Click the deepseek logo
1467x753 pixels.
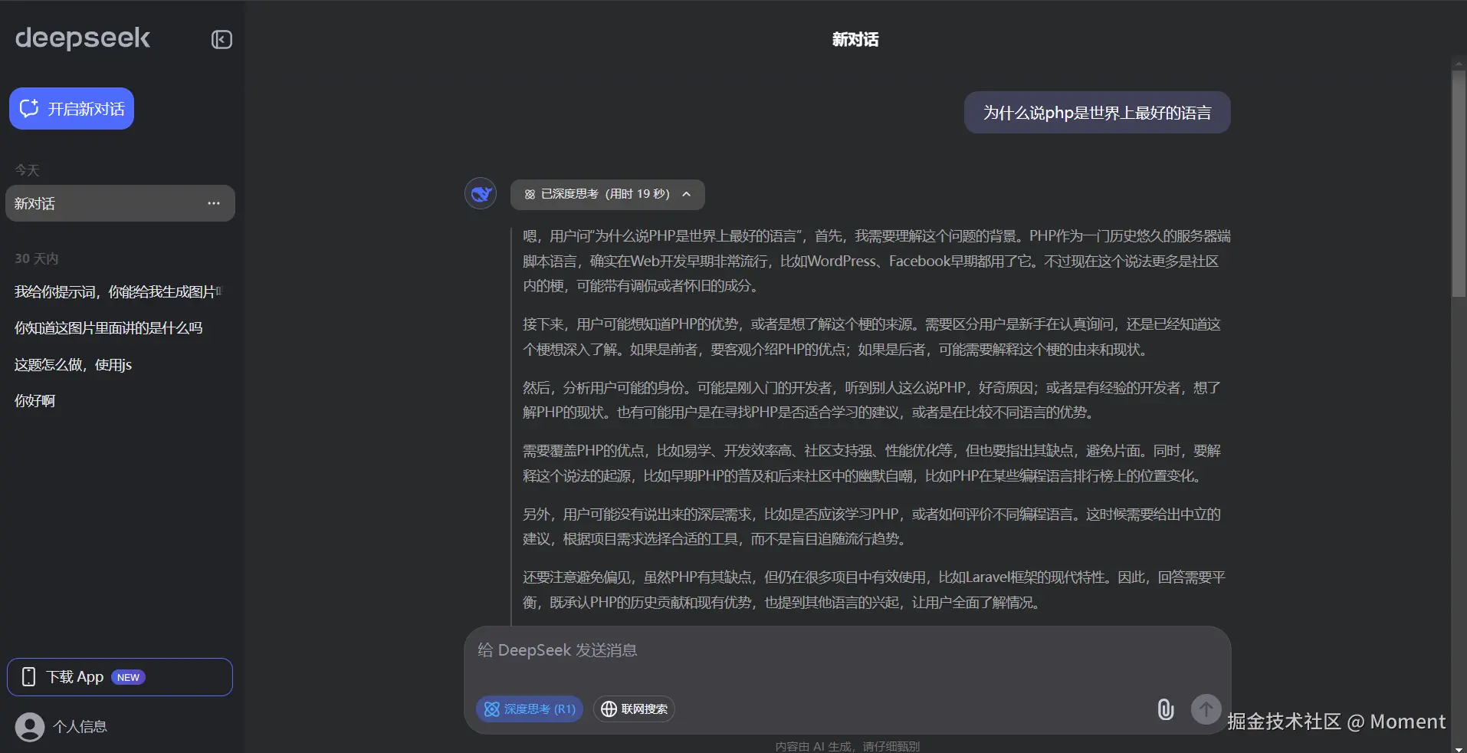click(83, 38)
